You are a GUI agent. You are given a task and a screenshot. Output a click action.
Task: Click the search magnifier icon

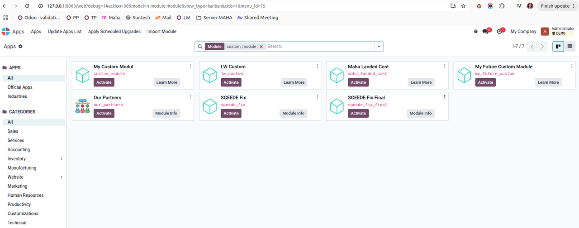(x=200, y=47)
